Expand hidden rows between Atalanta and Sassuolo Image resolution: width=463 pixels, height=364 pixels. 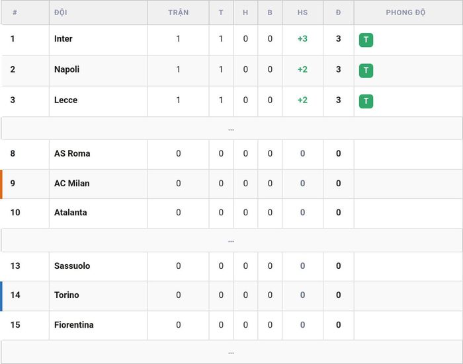point(232,240)
